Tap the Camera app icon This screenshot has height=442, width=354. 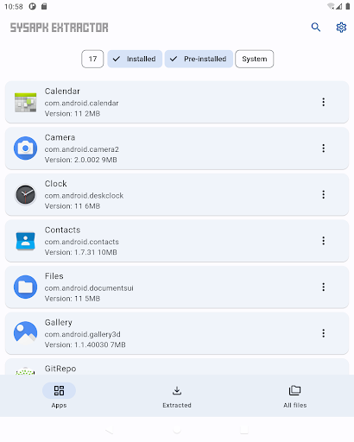[25, 148]
